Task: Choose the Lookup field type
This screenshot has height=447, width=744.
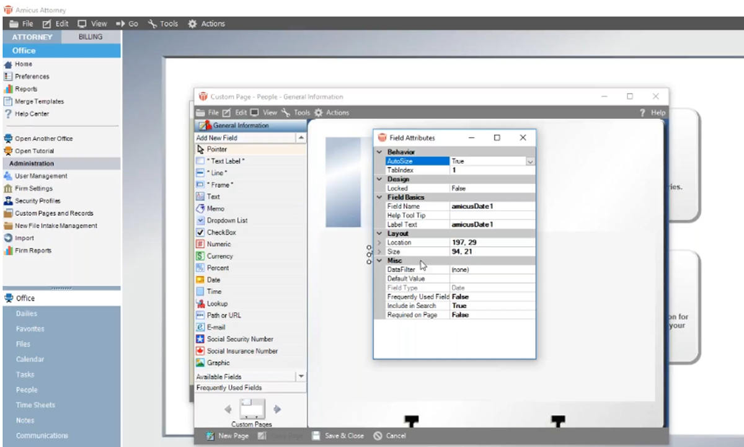Action: tap(250, 304)
